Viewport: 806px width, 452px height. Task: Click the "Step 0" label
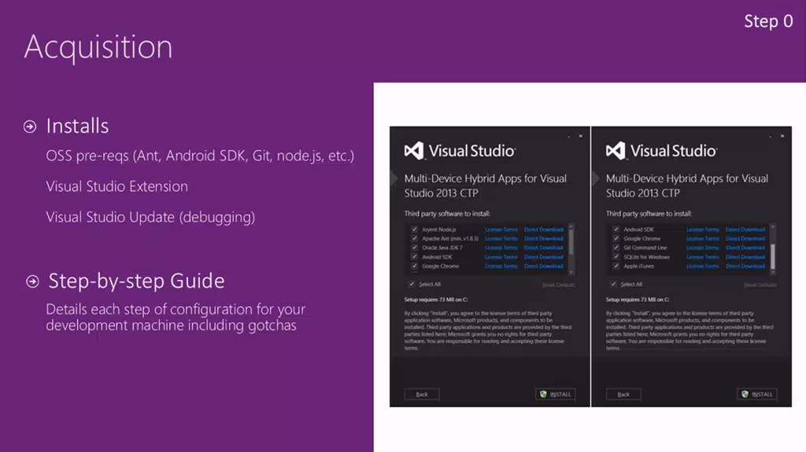tap(768, 21)
